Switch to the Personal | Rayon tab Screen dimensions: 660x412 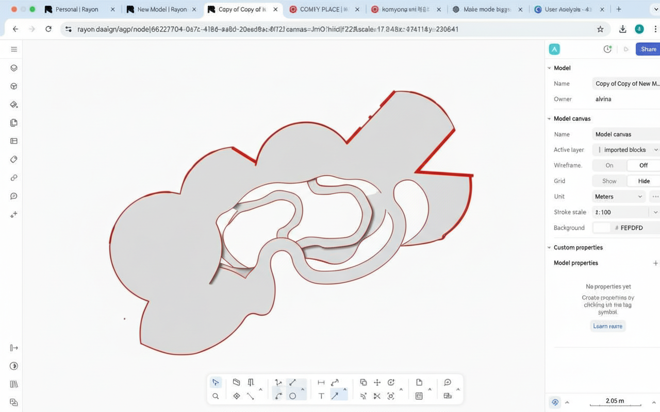pos(77,9)
